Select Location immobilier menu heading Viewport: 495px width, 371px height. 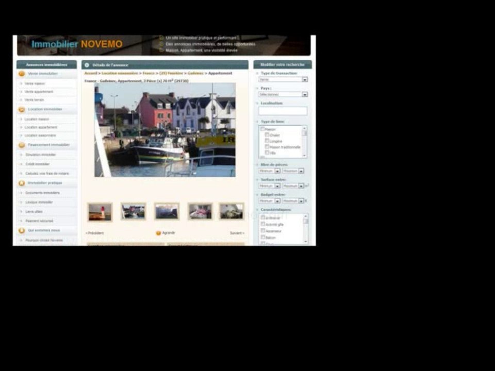coord(45,109)
